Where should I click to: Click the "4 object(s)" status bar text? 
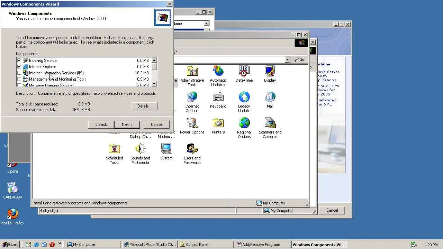click(49, 211)
